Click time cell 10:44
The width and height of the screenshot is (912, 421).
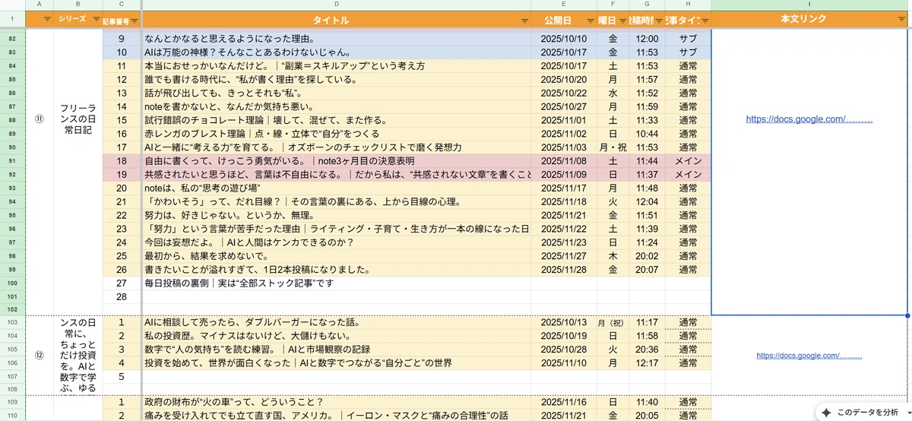tap(647, 134)
